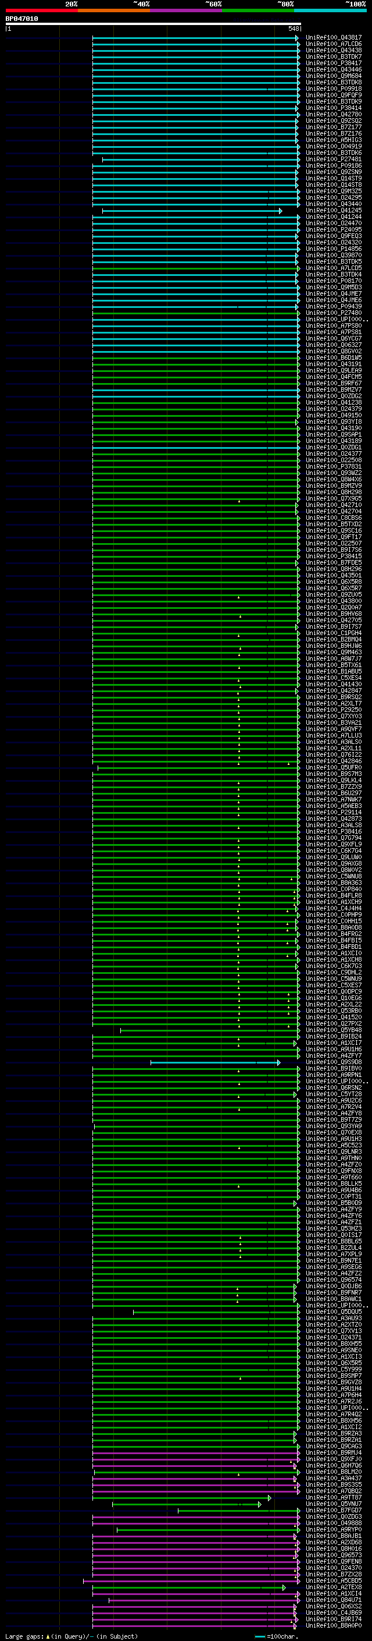Open hit UniRef100_P38416

point(333,831)
